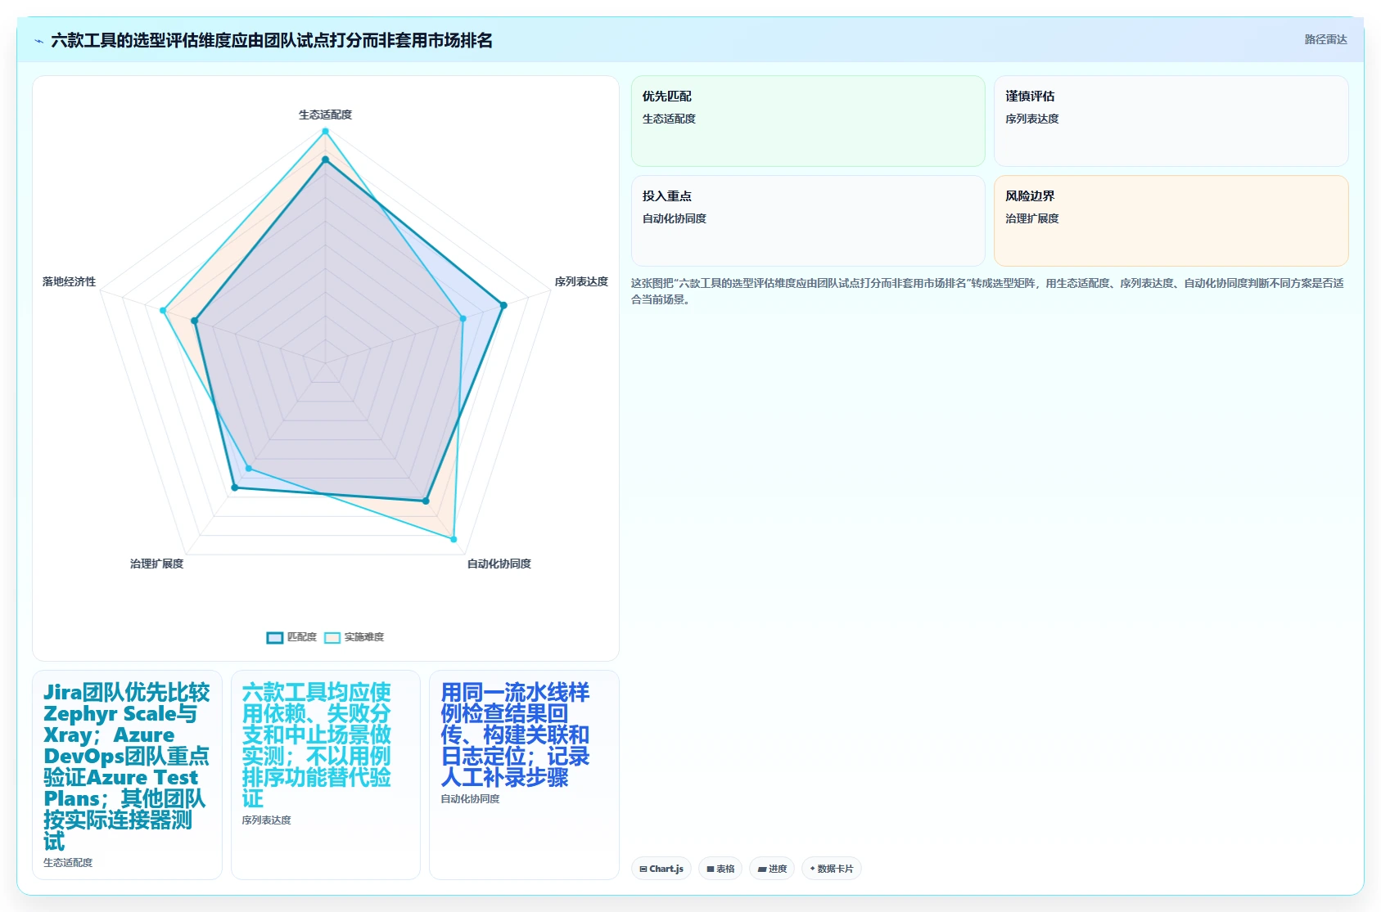This screenshot has width=1381, height=912.
Task: Click the header icon beside the title
Action: click(38, 41)
